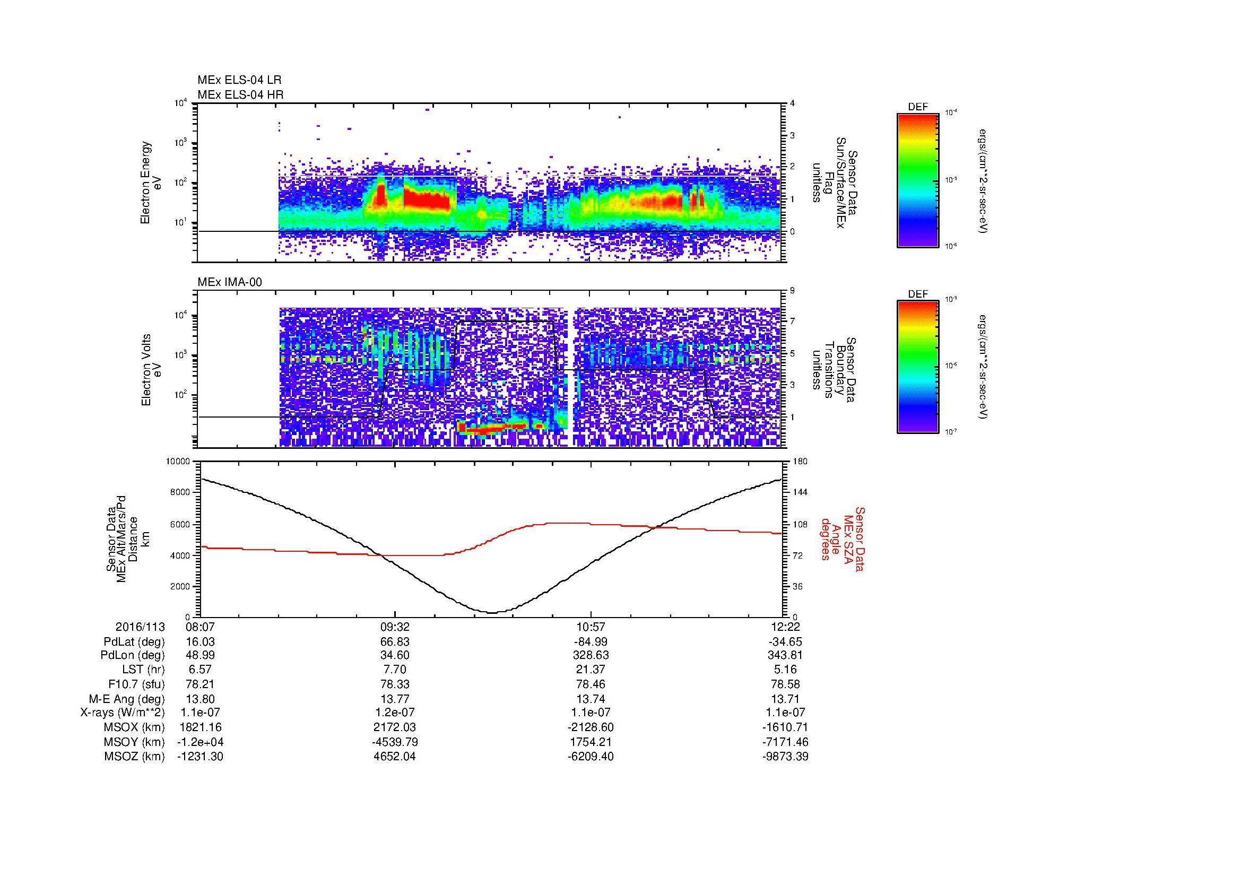Image resolution: width=1241 pixels, height=877 pixels.
Task: Click the PdLon value '48.99'
Action: point(200,655)
